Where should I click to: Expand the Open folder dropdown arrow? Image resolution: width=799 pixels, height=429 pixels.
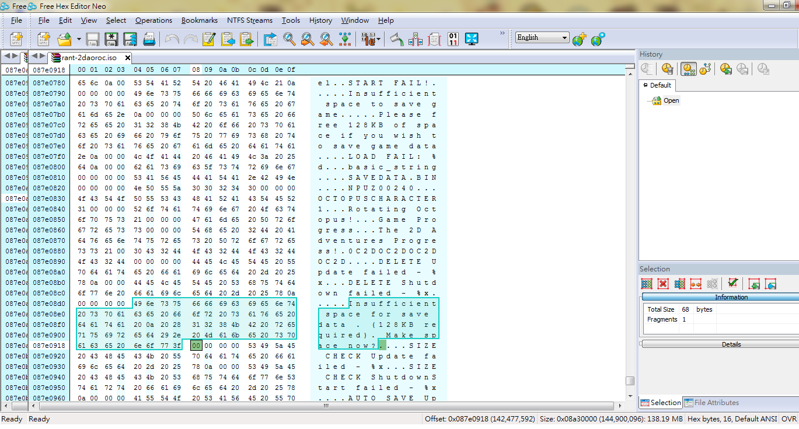79,40
